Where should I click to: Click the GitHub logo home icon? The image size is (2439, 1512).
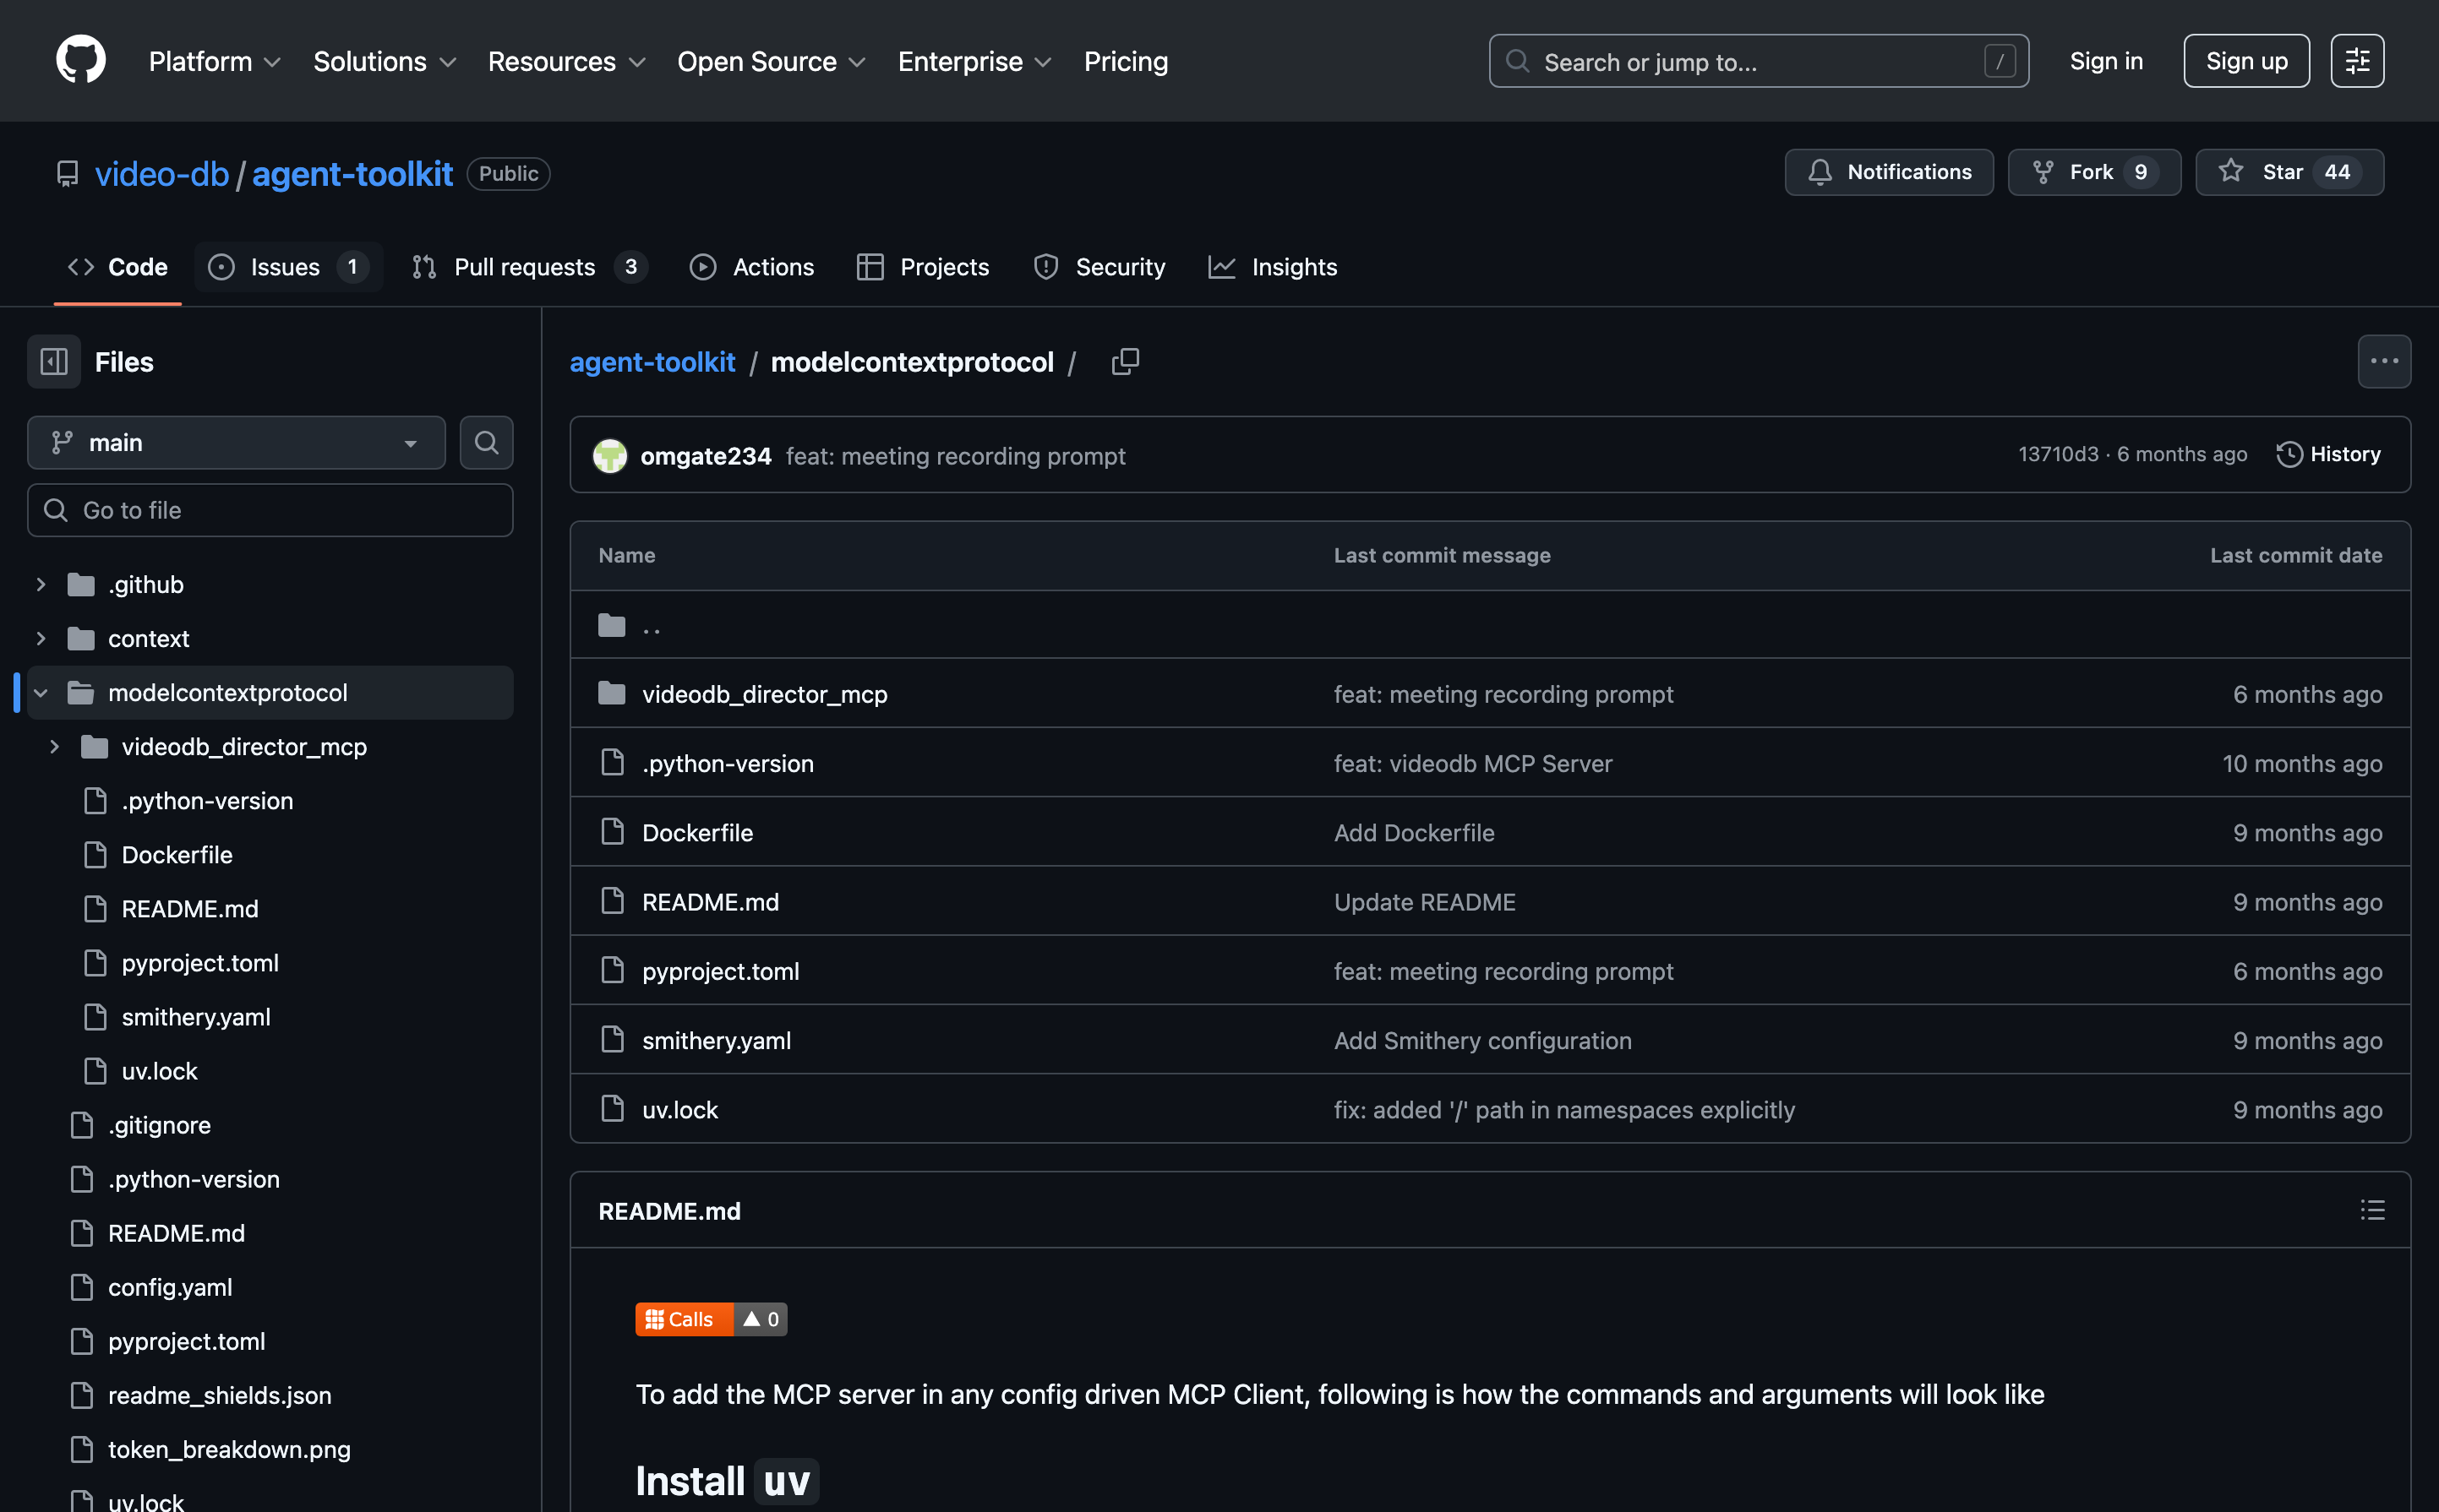80,60
